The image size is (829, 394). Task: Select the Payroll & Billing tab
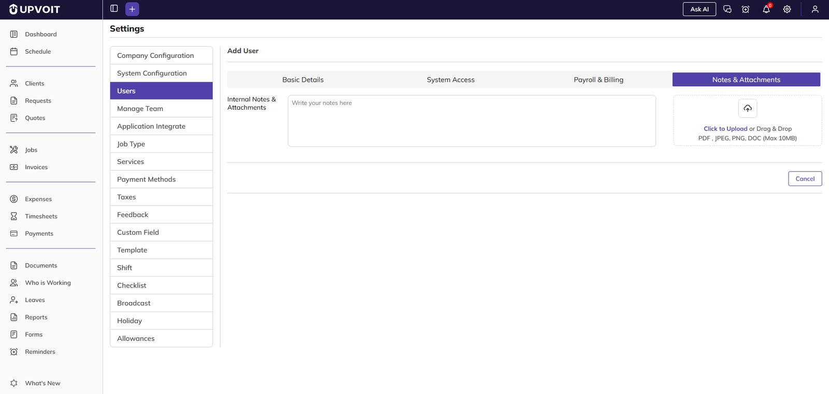598,80
